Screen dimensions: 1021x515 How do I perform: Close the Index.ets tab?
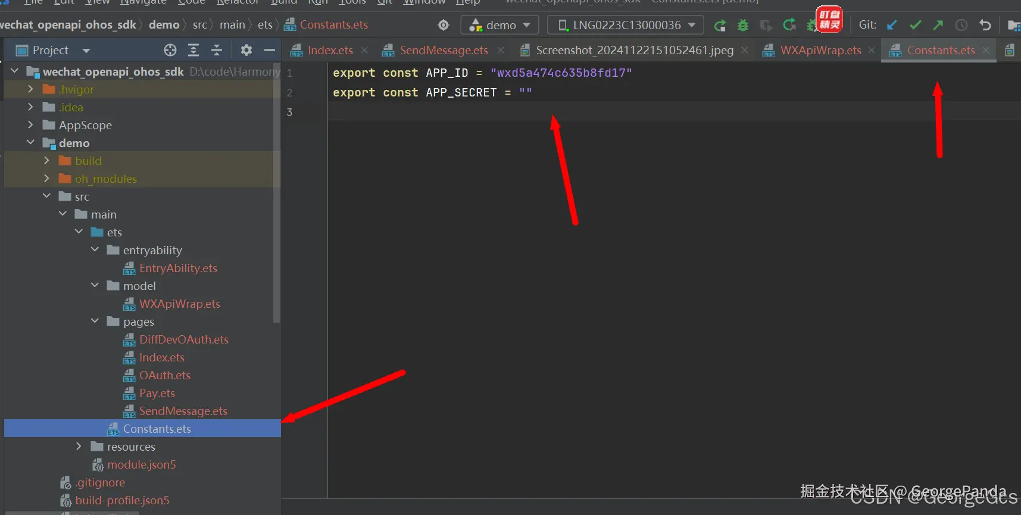pos(364,51)
